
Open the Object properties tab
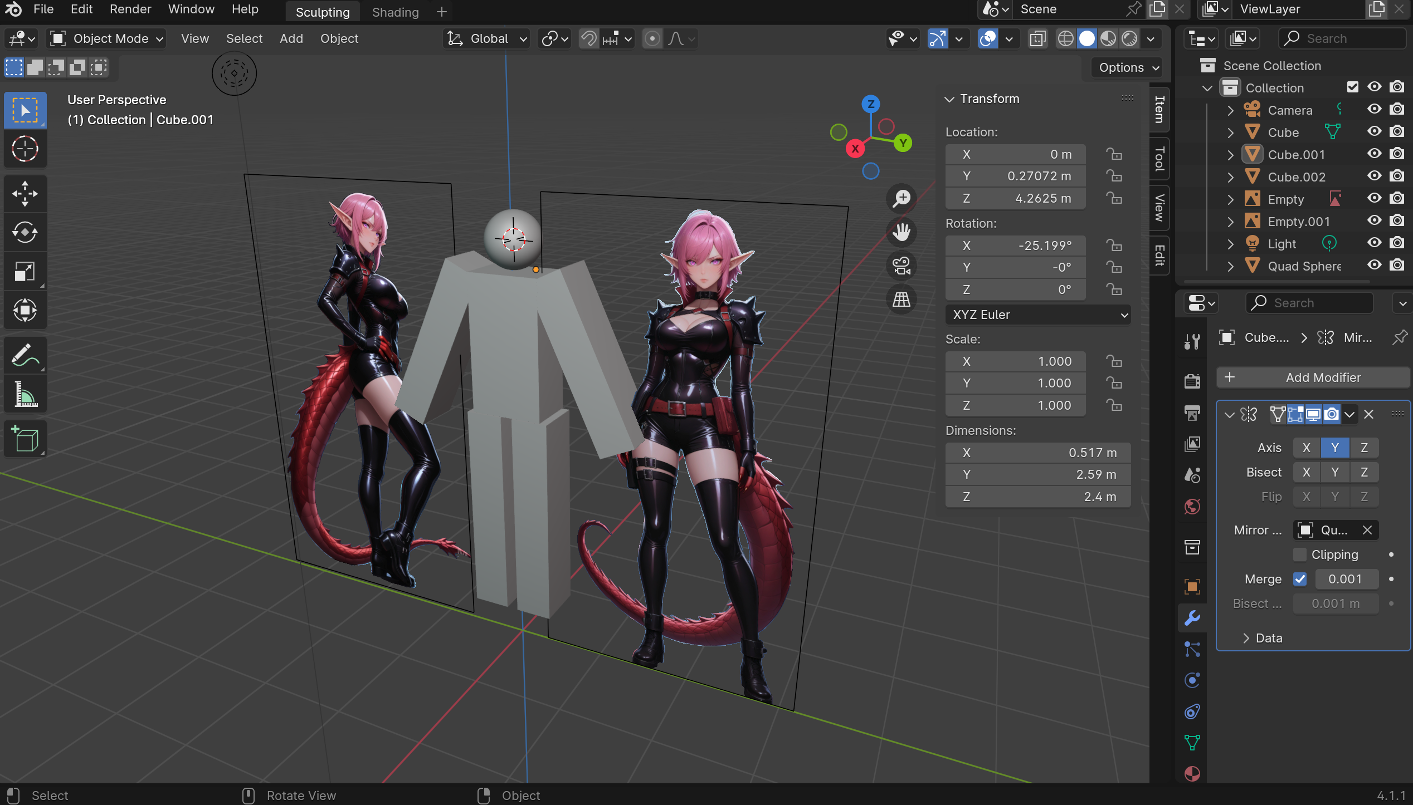coord(1192,586)
